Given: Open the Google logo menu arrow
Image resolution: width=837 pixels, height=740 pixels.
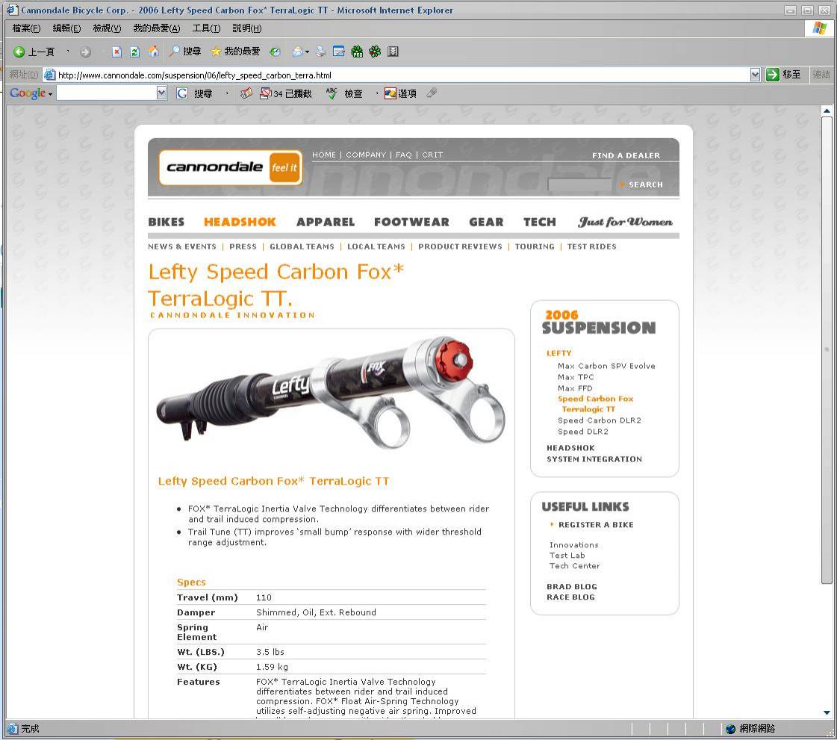Looking at the screenshot, I should click(50, 94).
